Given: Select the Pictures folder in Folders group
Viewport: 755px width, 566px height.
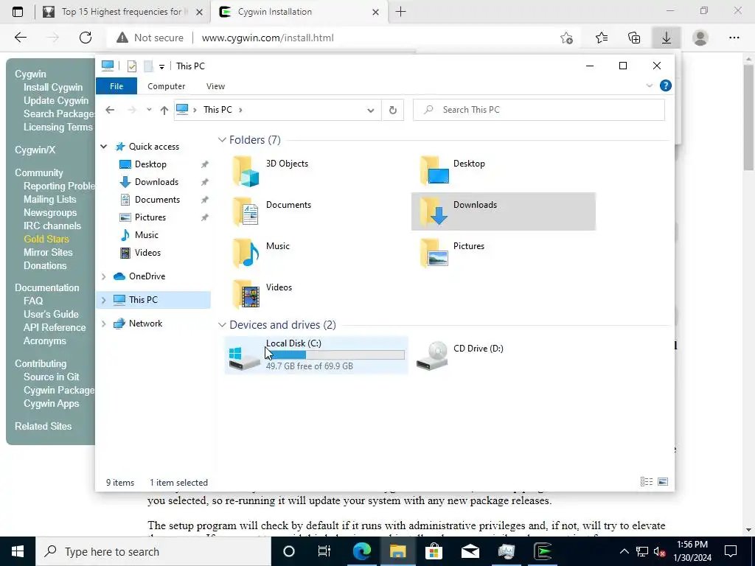Looking at the screenshot, I should pyautogui.click(x=503, y=253).
